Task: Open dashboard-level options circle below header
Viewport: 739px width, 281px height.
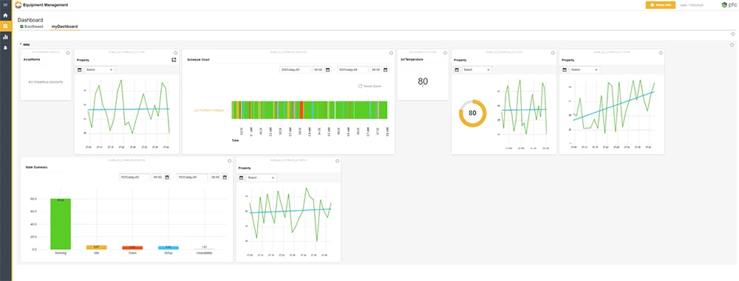Action: [733, 34]
